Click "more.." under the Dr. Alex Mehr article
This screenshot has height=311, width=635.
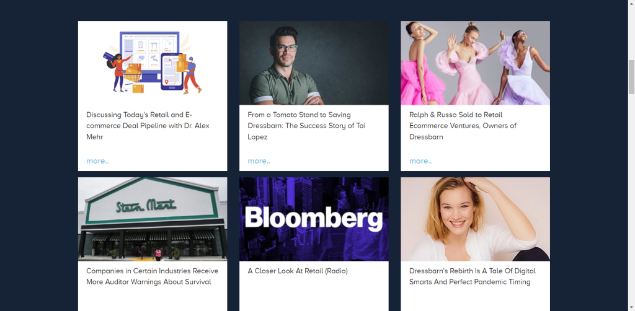pyautogui.click(x=97, y=161)
